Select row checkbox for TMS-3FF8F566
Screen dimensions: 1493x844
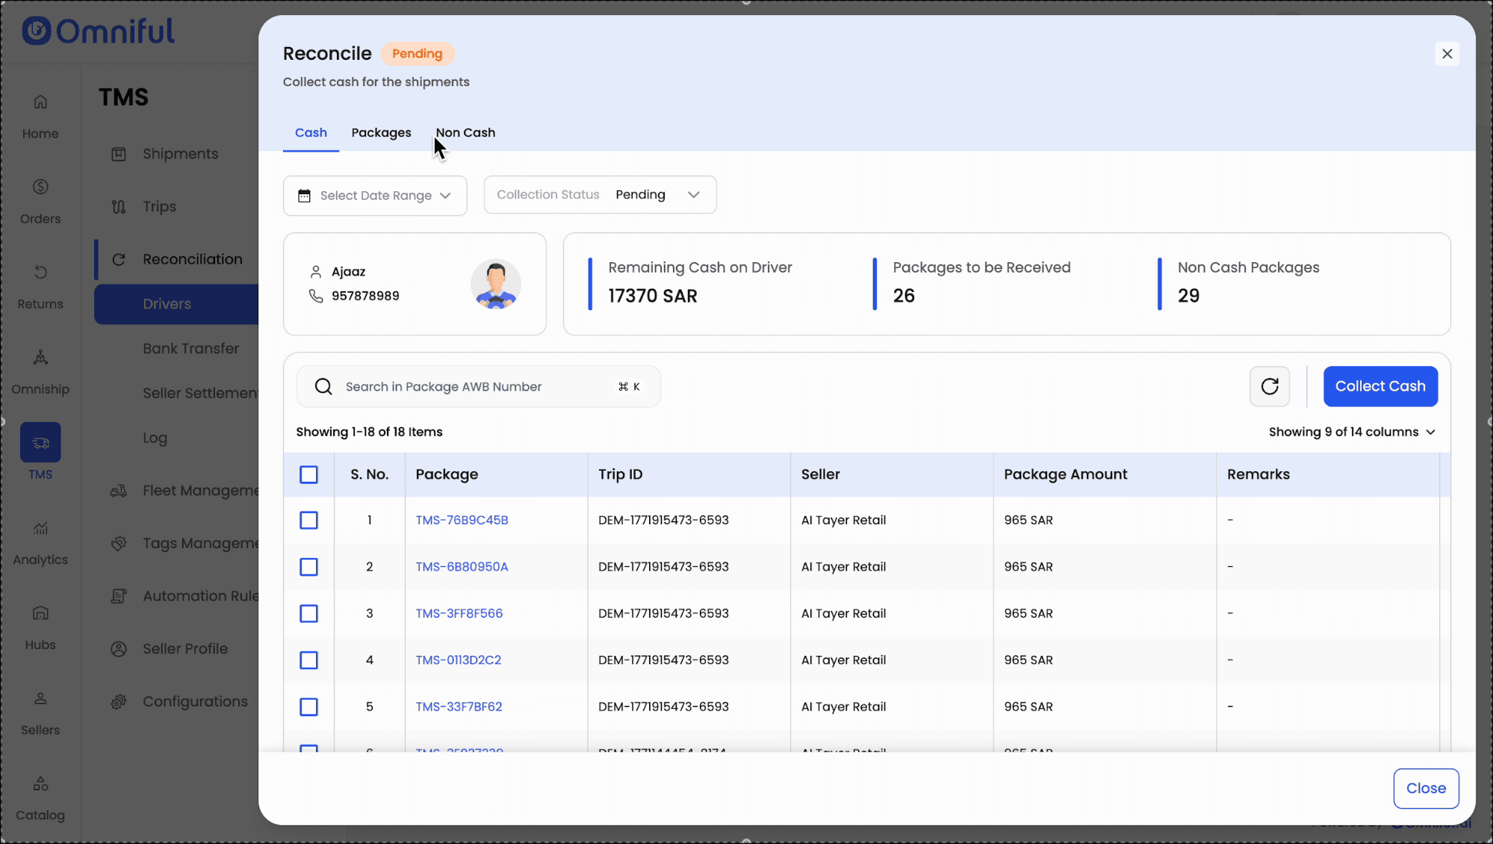point(308,613)
